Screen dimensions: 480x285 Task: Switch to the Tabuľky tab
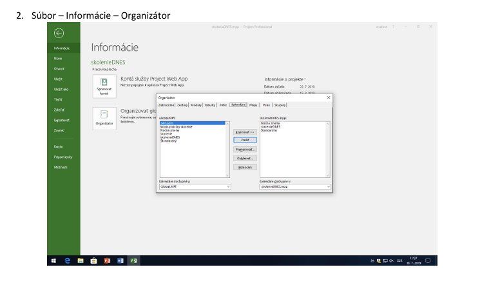(209, 105)
